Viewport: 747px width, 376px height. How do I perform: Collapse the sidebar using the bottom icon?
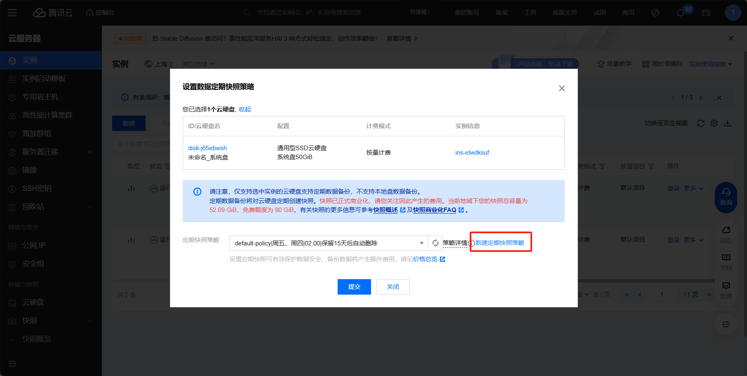[12, 363]
